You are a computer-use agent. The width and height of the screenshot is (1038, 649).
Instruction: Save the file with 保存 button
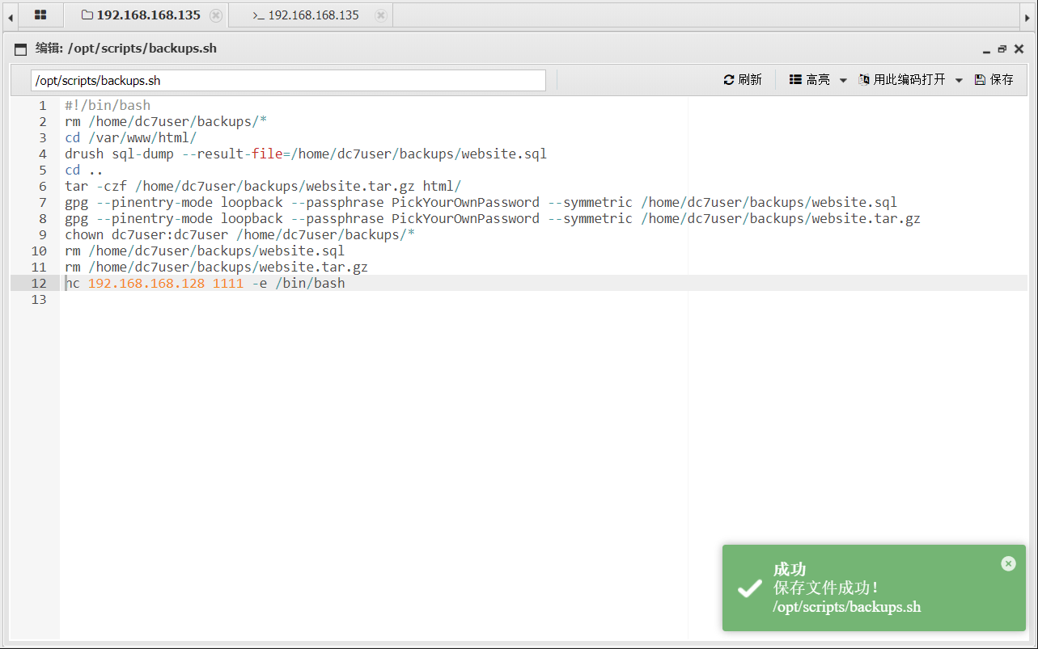pos(994,80)
